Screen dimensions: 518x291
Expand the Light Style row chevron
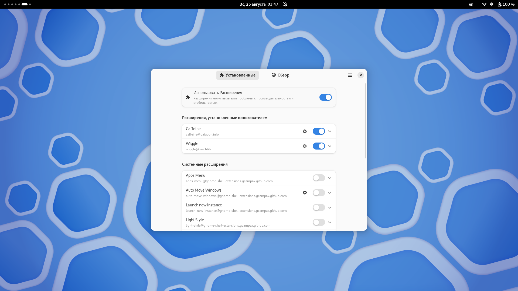pos(330,222)
